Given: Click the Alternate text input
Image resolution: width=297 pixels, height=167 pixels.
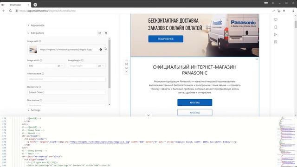Looking at the screenshot, I should click(66, 79).
